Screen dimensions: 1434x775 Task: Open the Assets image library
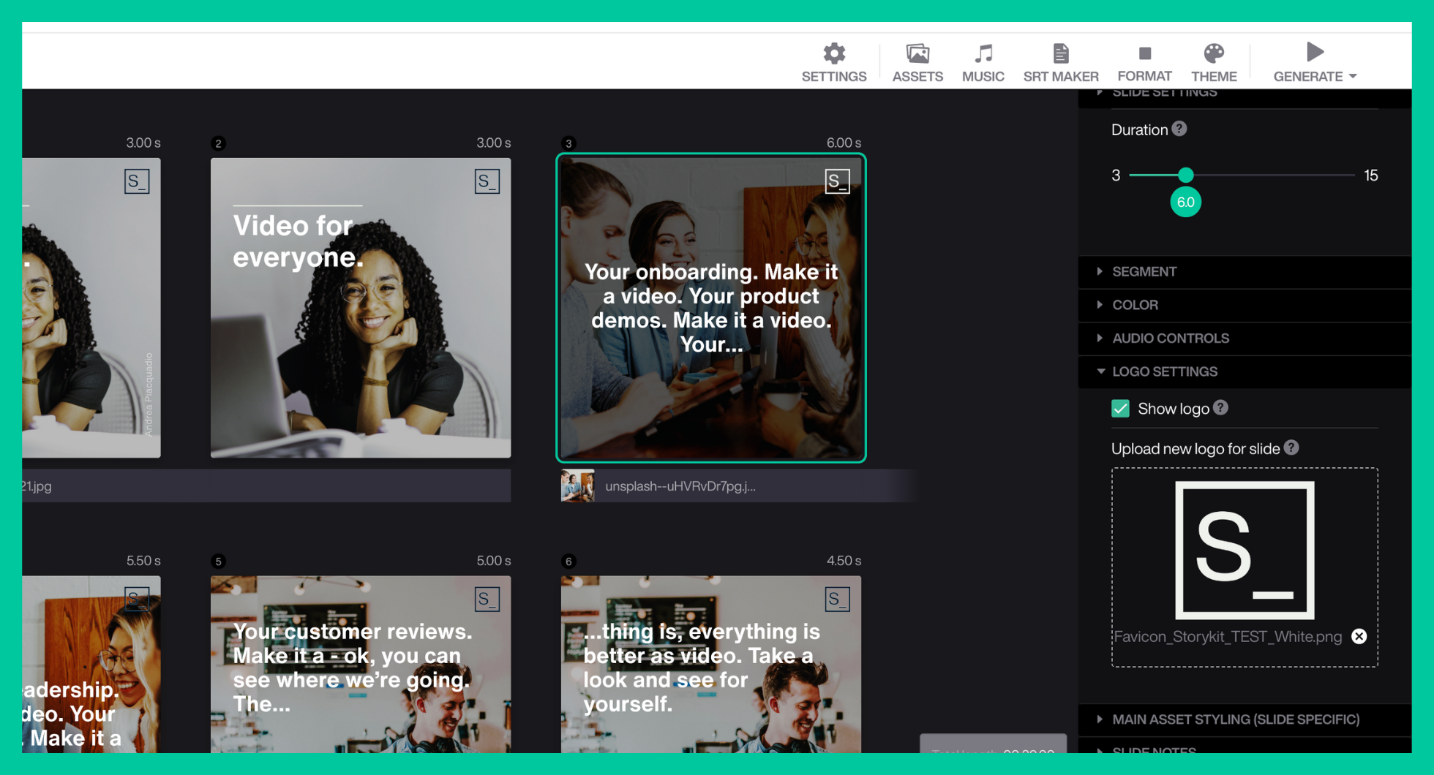(x=917, y=61)
